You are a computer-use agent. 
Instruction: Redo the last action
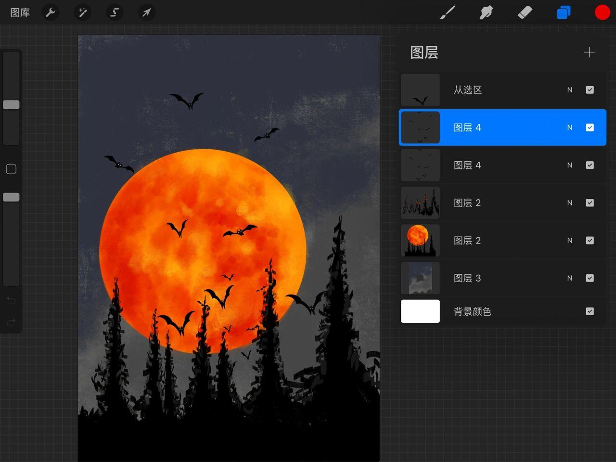coord(11,322)
